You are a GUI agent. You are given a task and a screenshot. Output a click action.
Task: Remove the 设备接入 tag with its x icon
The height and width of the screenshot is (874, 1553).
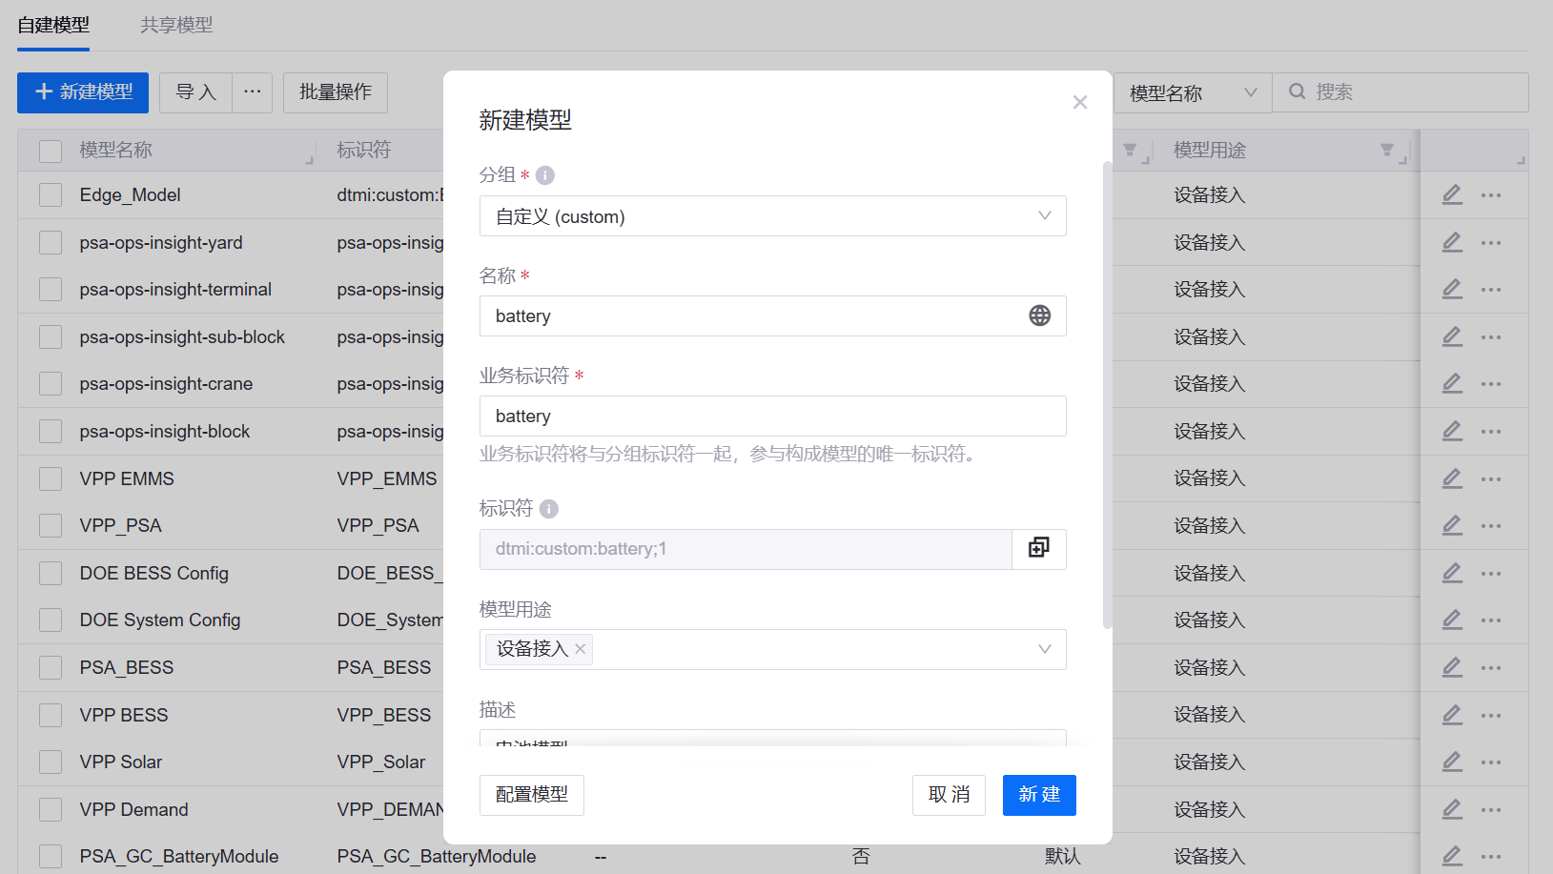click(581, 649)
